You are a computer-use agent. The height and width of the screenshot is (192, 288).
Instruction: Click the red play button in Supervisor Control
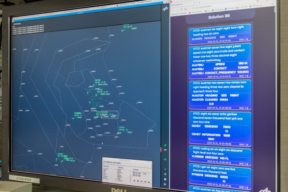tap(142, 181)
